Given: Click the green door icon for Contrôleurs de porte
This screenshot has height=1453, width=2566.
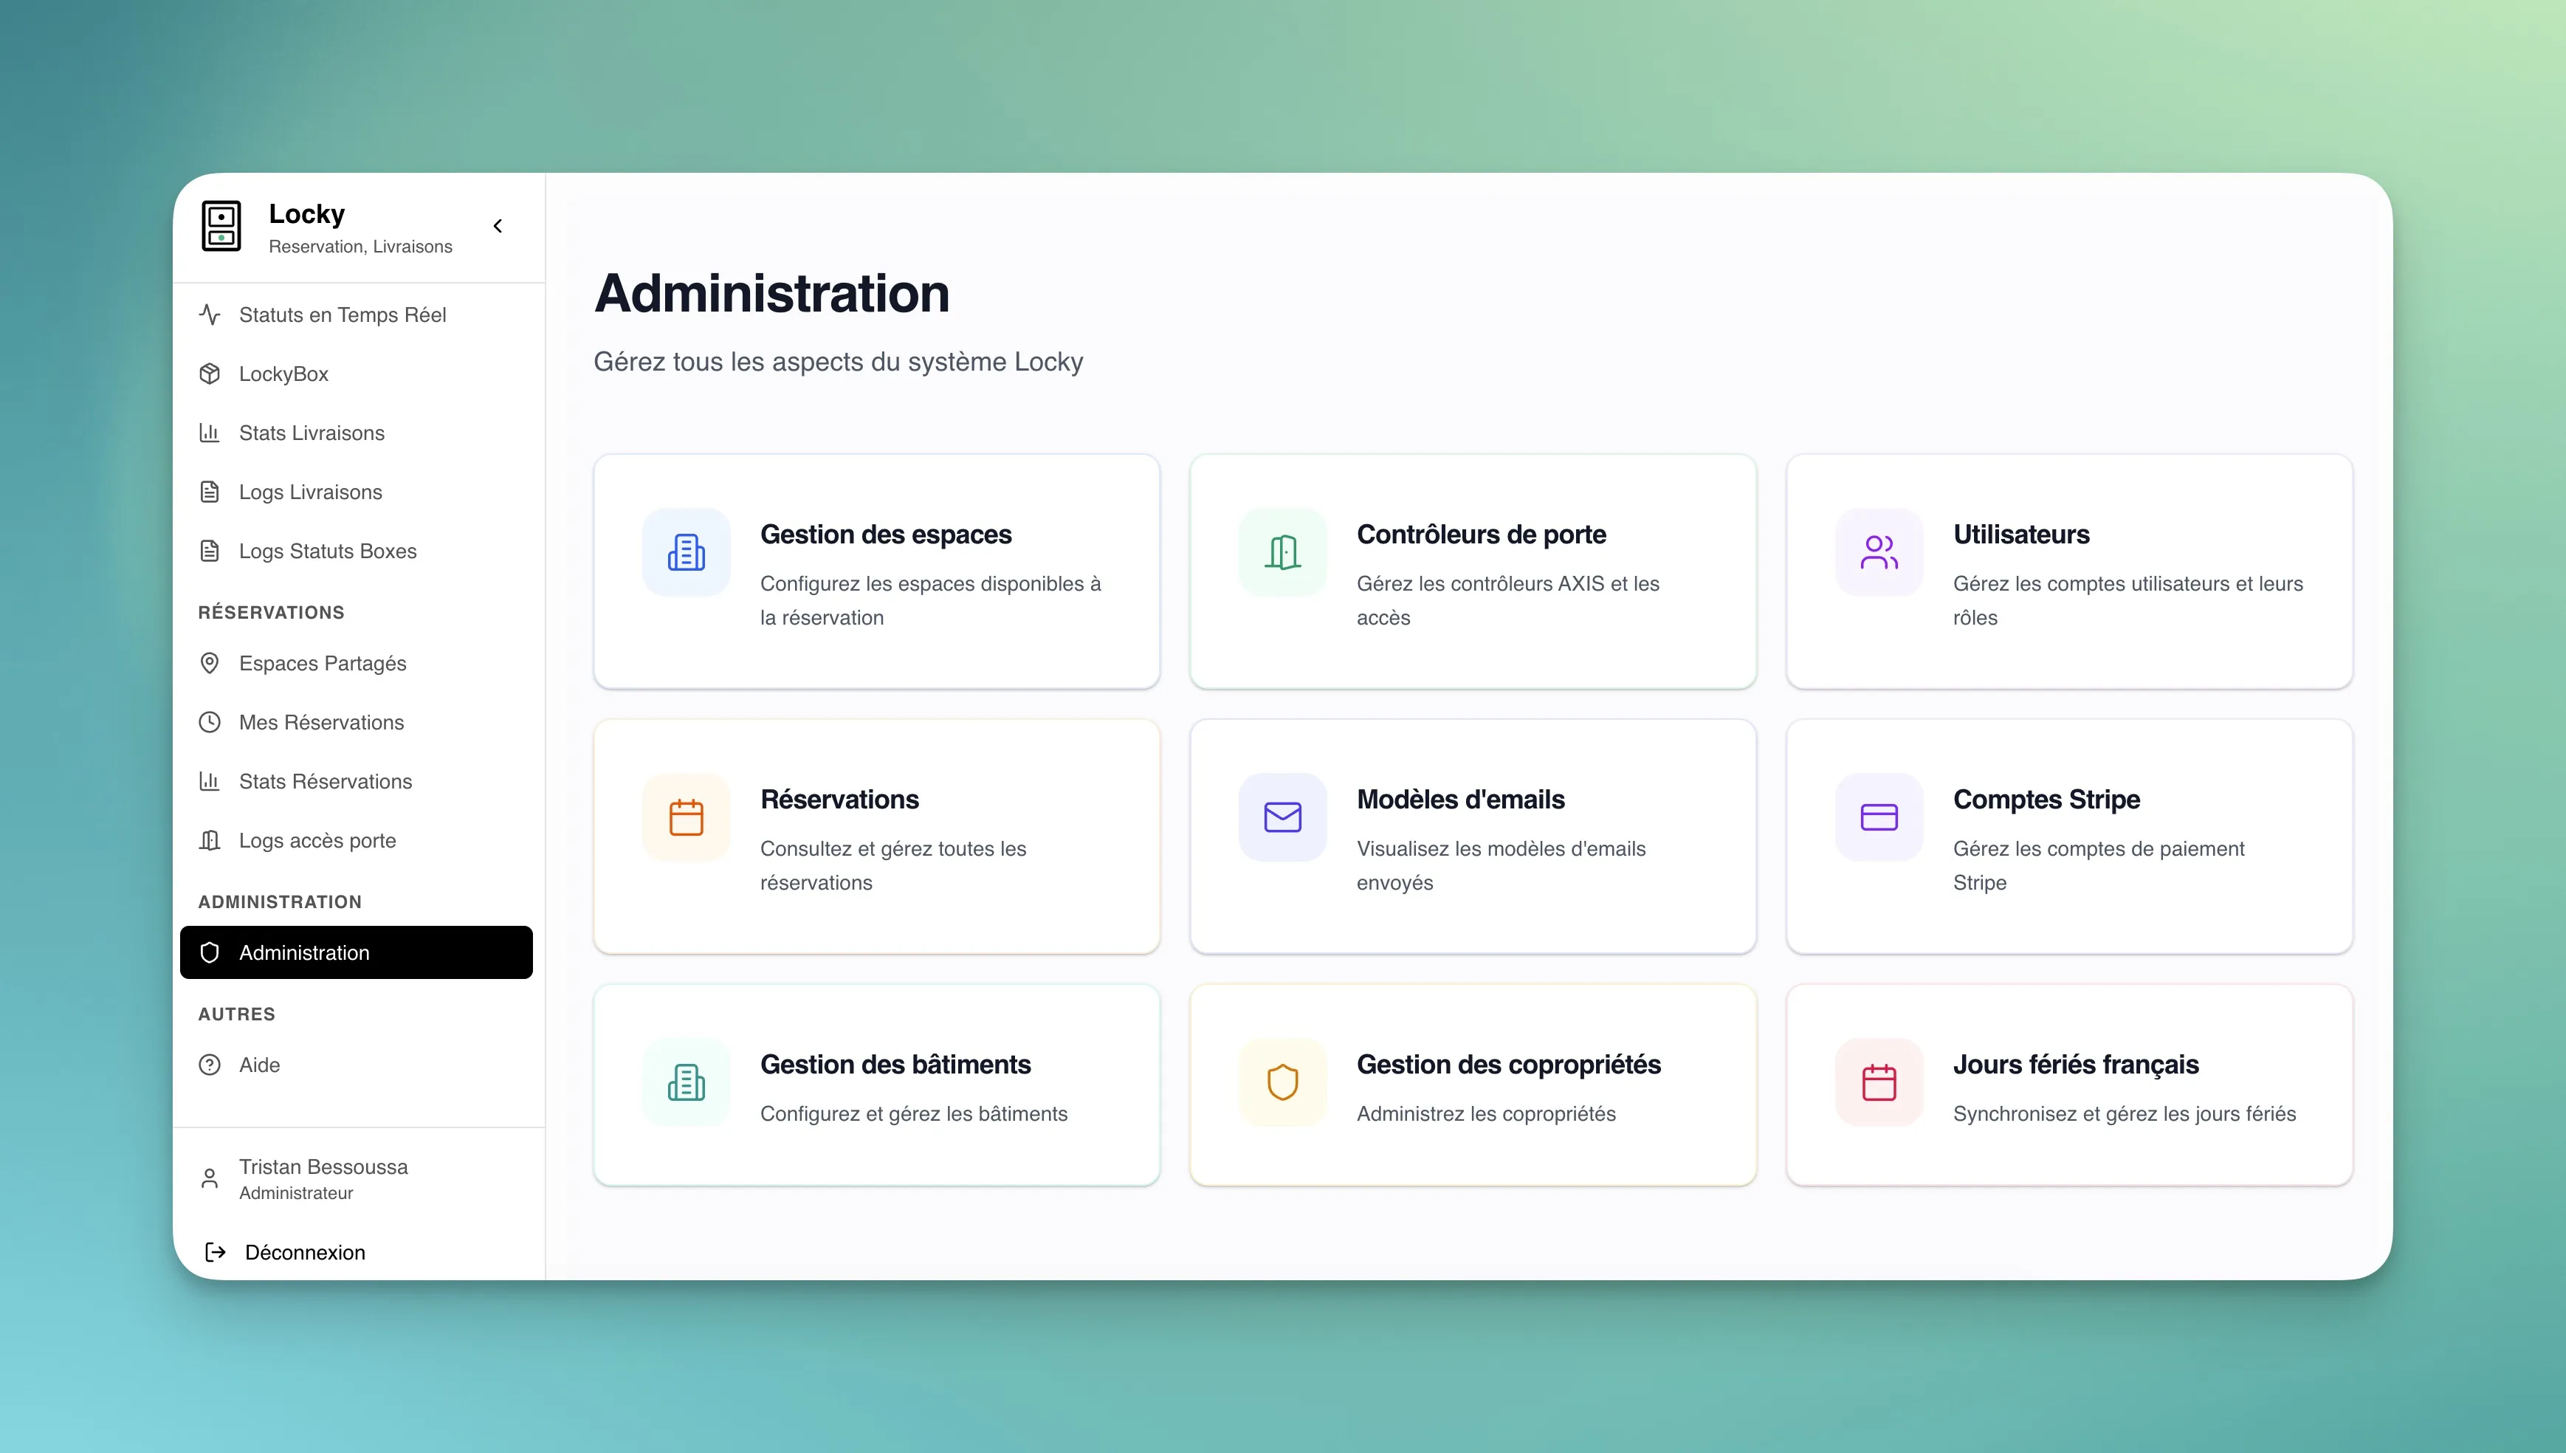Looking at the screenshot, I should (x=1283, y=552).
